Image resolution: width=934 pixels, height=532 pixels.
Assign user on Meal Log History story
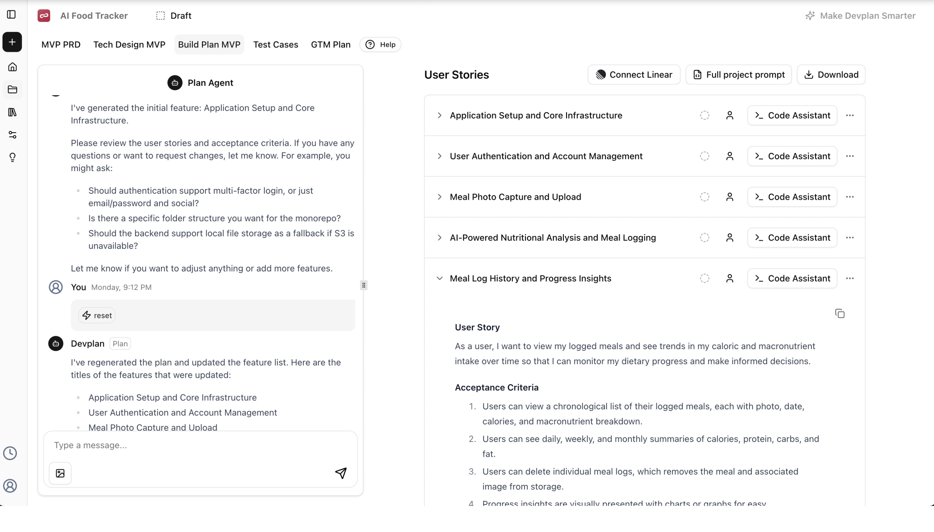pyautogui.click(x=730, y=278)
